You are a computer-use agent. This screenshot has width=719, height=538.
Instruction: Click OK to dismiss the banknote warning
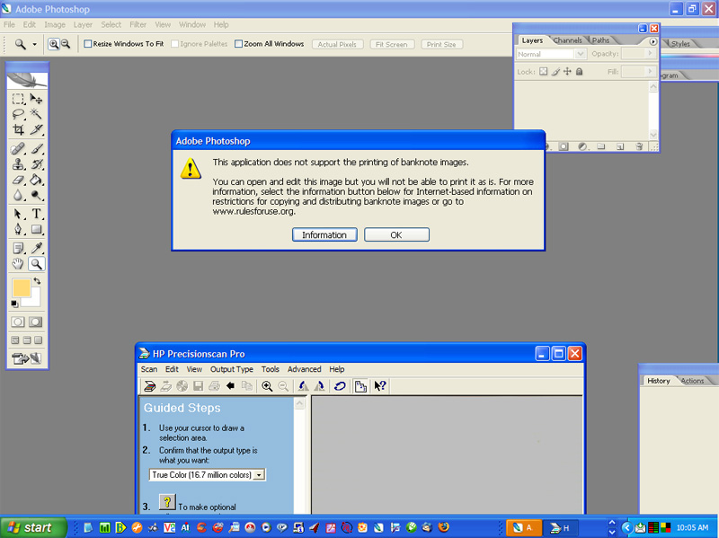coord(396,234)
